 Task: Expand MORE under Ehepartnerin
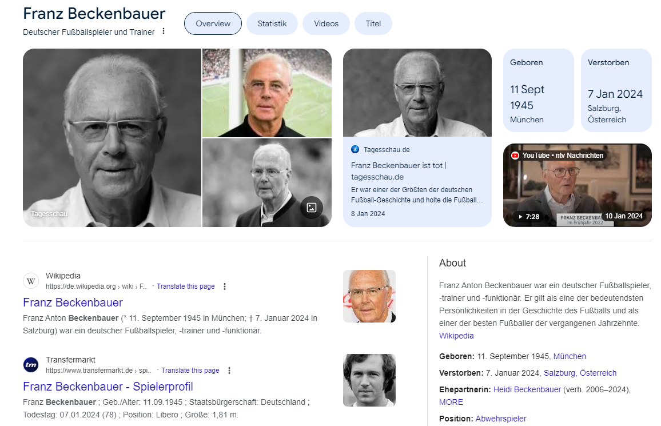click(451, 402)
